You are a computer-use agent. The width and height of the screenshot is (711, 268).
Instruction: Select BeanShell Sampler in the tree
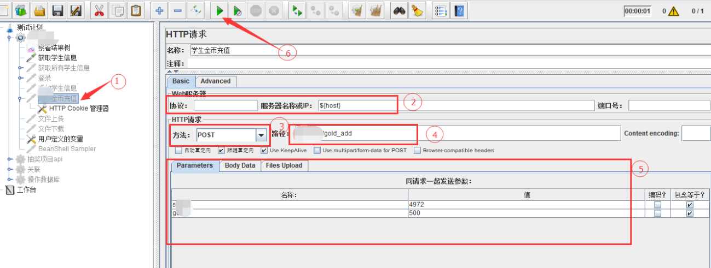67,148
